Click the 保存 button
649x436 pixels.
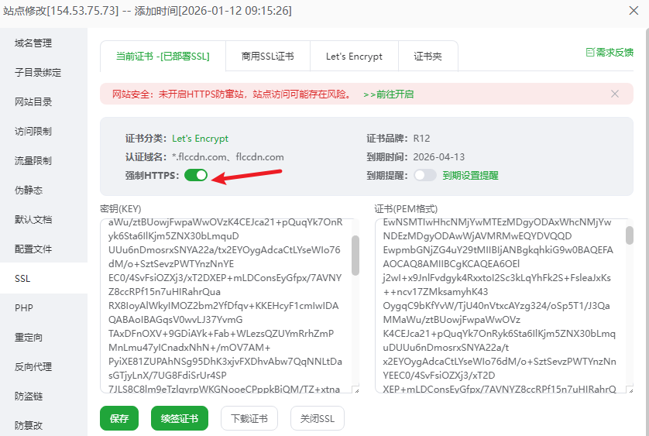tap(119, 419)
